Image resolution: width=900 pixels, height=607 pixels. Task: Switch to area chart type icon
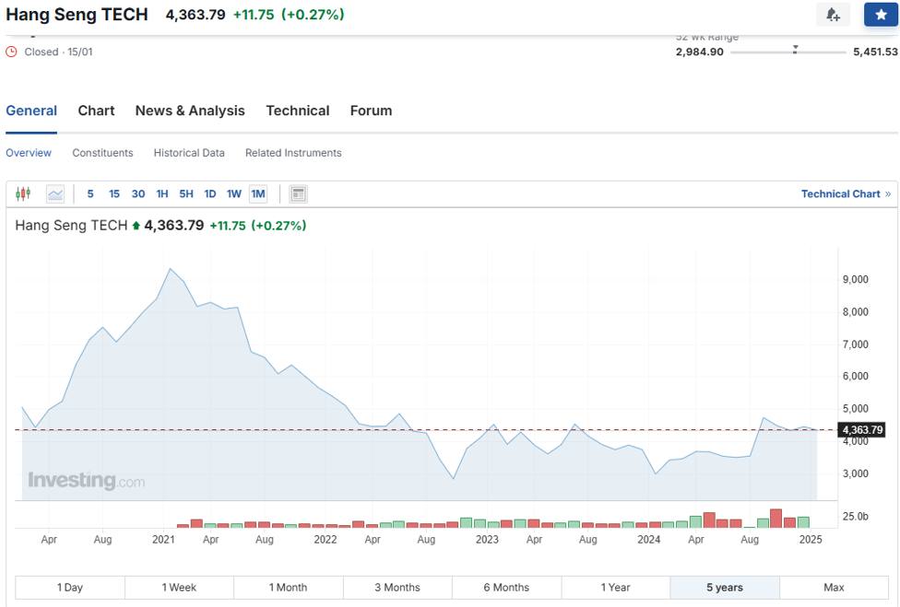click(x=55, y=193)
